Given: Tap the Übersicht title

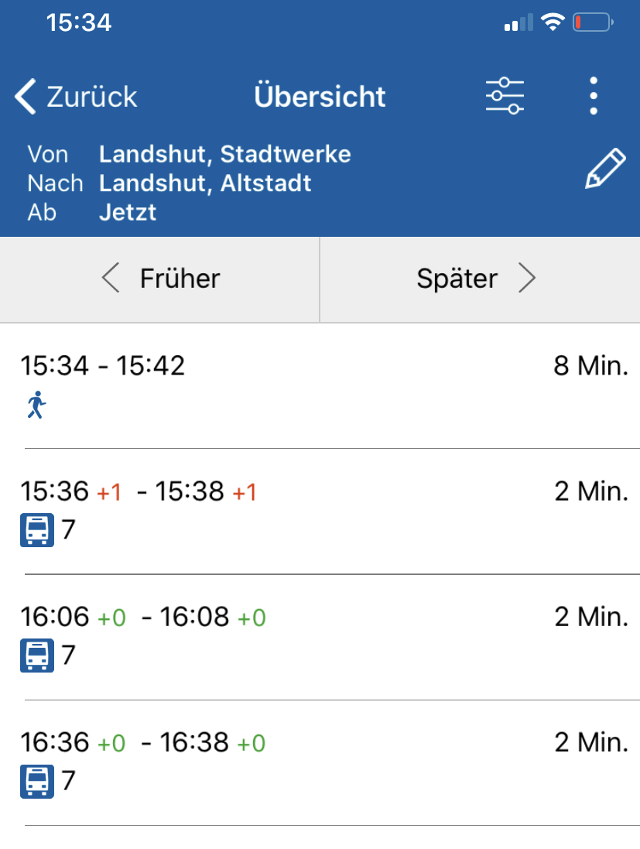Looking at the screenshot, I should [x=320, y=97].
